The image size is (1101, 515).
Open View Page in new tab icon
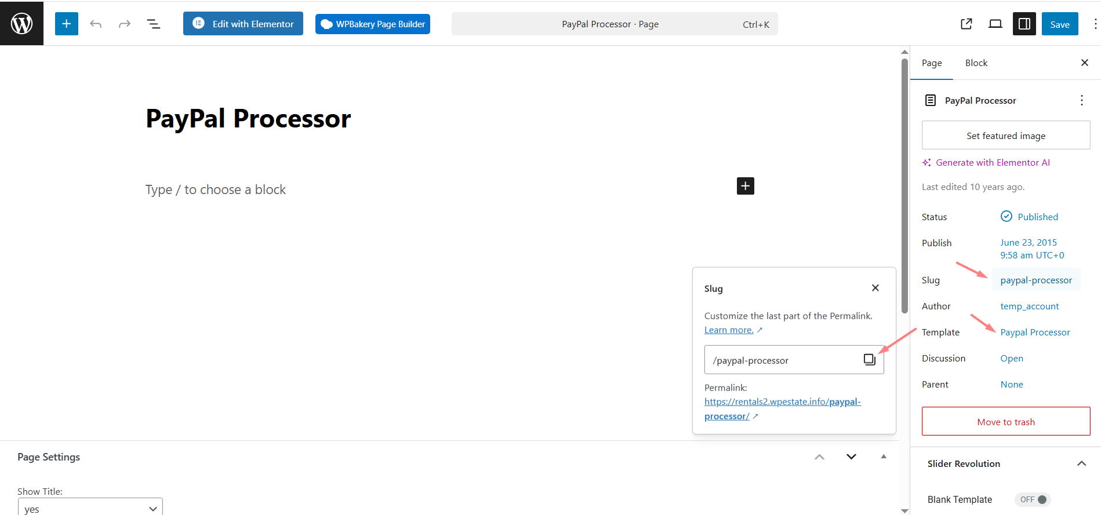[x=966, y=24]
